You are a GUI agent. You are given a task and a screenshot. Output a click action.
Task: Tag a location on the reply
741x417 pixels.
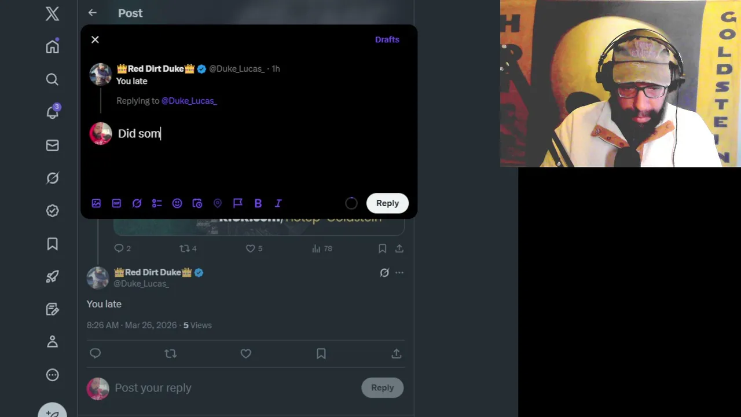click(218, 203)
